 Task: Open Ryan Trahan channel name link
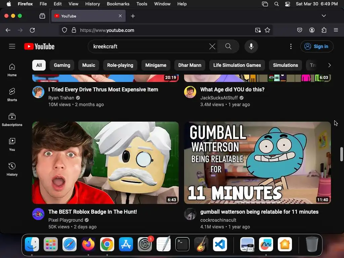tap(61, 98)
